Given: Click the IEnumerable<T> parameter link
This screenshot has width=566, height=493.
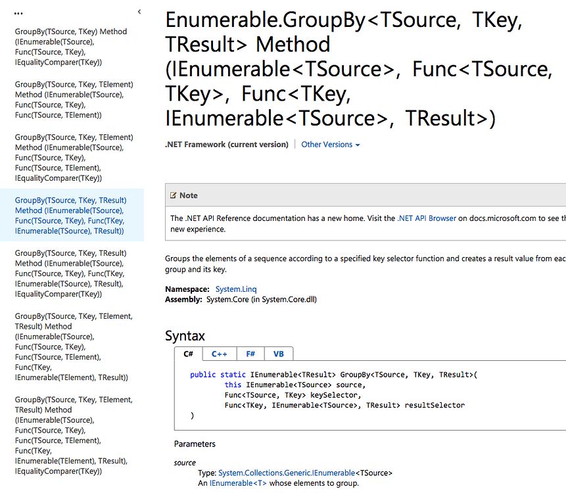Looking at the screenshot, I should tap(238, 482).
